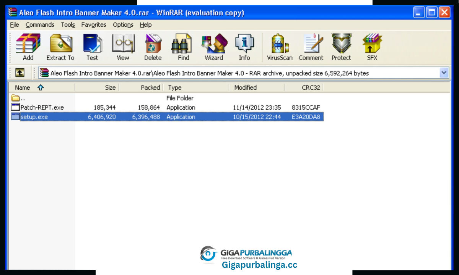Image resolution: width=459 pixels, height=275 pixels.
Task: Click the File Folder type cell
Action: pos(180,98)
